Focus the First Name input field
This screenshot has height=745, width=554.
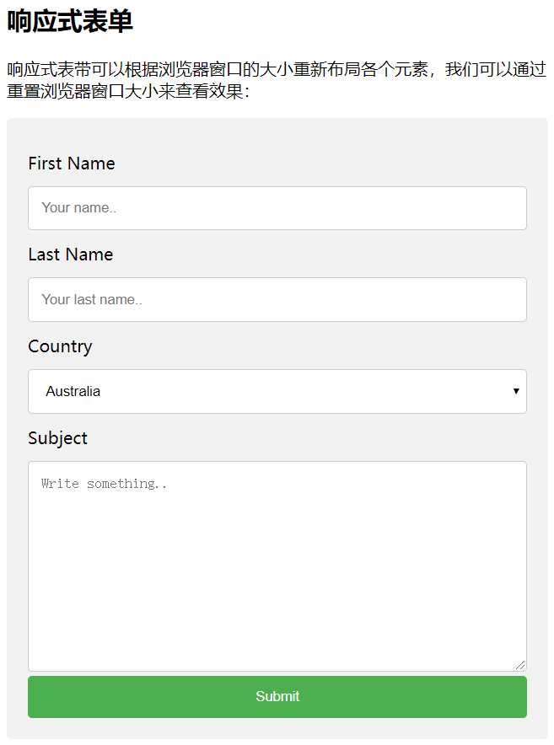[x=277, y=208]
